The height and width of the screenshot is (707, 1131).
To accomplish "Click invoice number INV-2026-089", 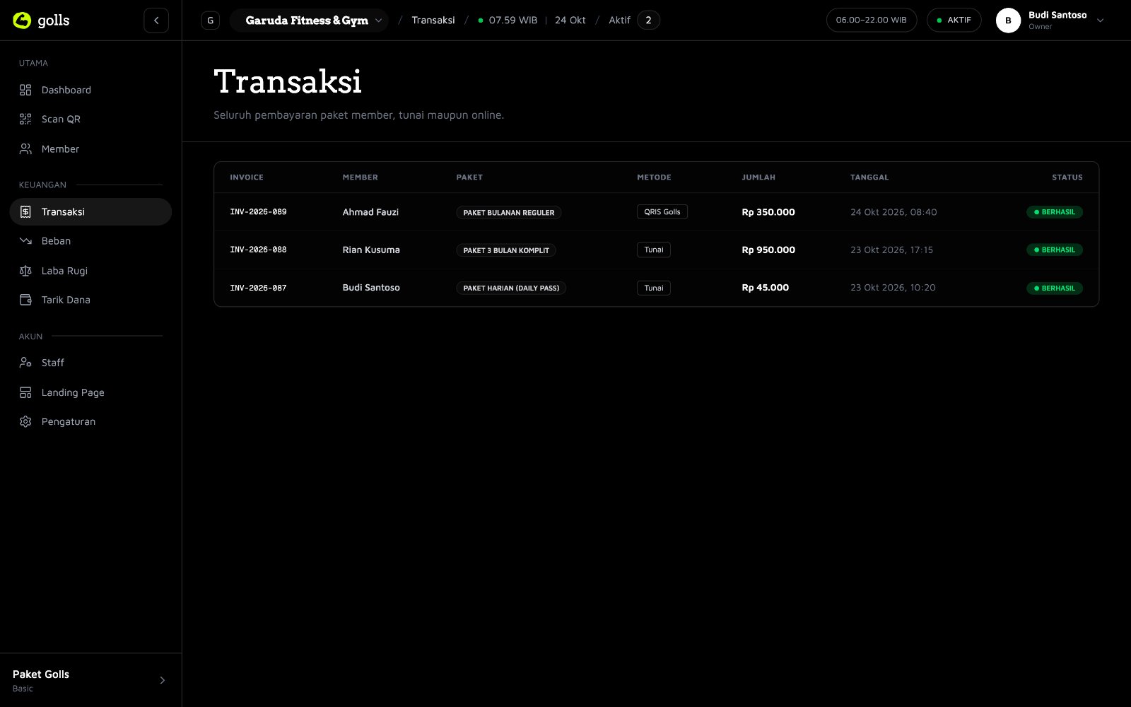I will pyautogui.click(x=258, y=212).
